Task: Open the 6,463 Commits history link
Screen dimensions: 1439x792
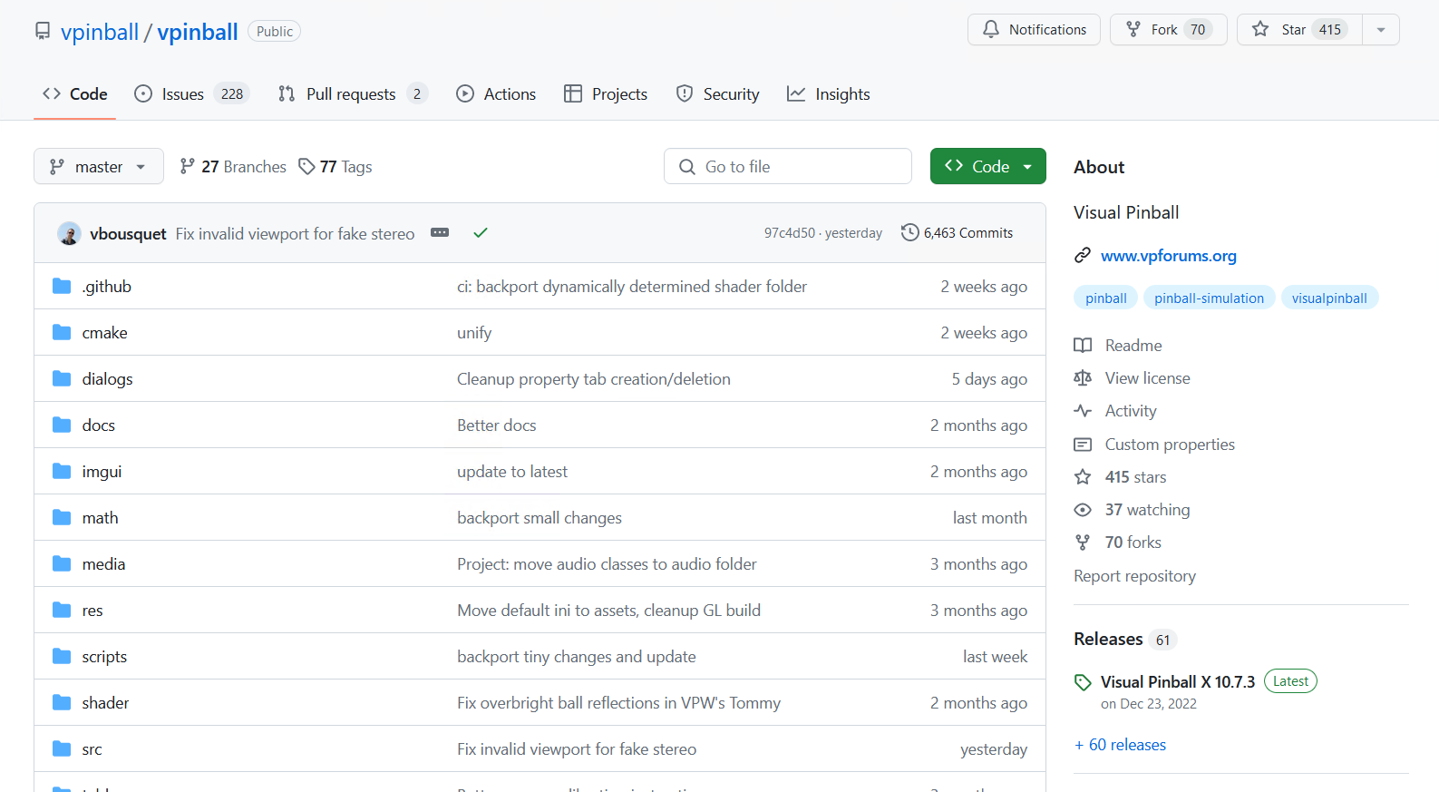Action: [957, 233]
